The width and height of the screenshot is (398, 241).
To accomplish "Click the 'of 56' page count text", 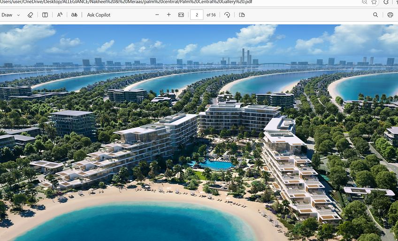I will [211, 15].
